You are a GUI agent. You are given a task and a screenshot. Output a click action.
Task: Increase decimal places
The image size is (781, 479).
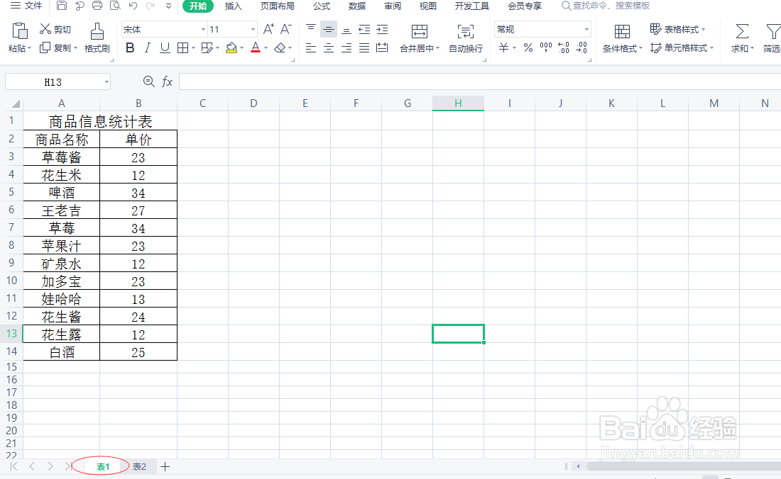(x=563, y=47)
